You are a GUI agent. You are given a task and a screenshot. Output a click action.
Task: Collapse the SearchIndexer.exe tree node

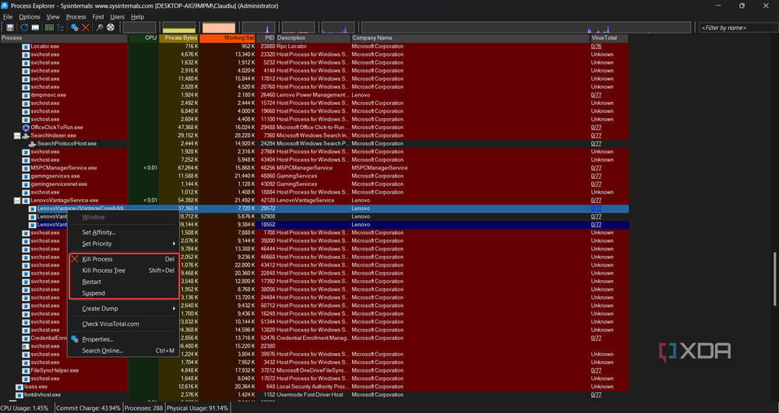17,136
